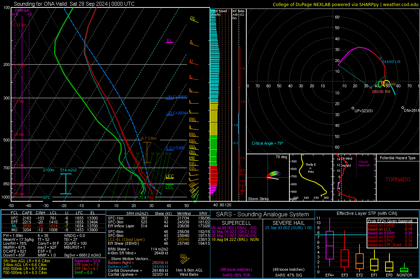Click 'SARS - Sounding Analogue System' heading
Screen dimensions: 420x279
click(x=263, y=215)
